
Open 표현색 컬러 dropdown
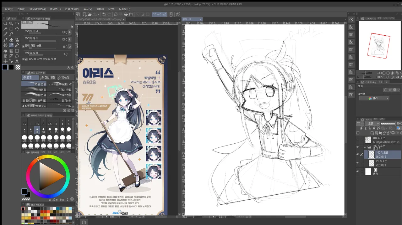pos(374,98)
